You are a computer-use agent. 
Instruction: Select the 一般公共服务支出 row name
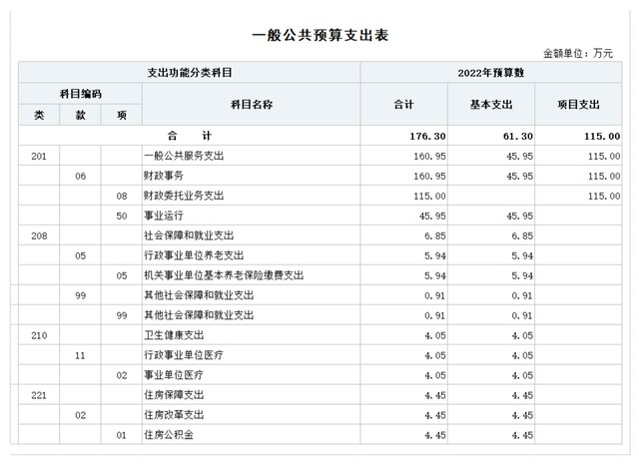pyautogui.click(x=185, y=156)
